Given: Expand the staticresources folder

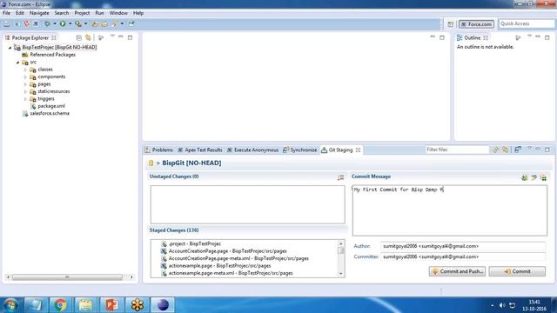Looking at the screenshot, I should click(x=25, y=91).
